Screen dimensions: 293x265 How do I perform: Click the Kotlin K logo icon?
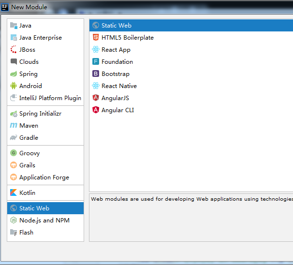[x=14, y=192]
